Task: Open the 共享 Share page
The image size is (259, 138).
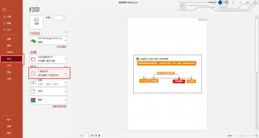Action: (9, 65)
